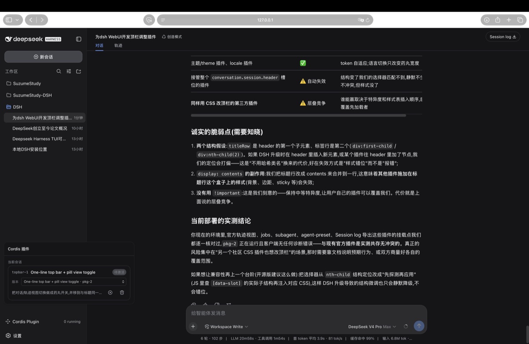Image resolution: width=529 pixels, height=344 pixels.
Task: Click the 127.0.0.1 address bar
Action: pyautogui.click(x=265, y=20)
